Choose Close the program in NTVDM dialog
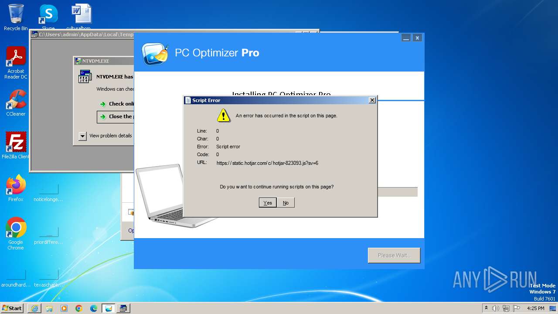 click(116, 117)
